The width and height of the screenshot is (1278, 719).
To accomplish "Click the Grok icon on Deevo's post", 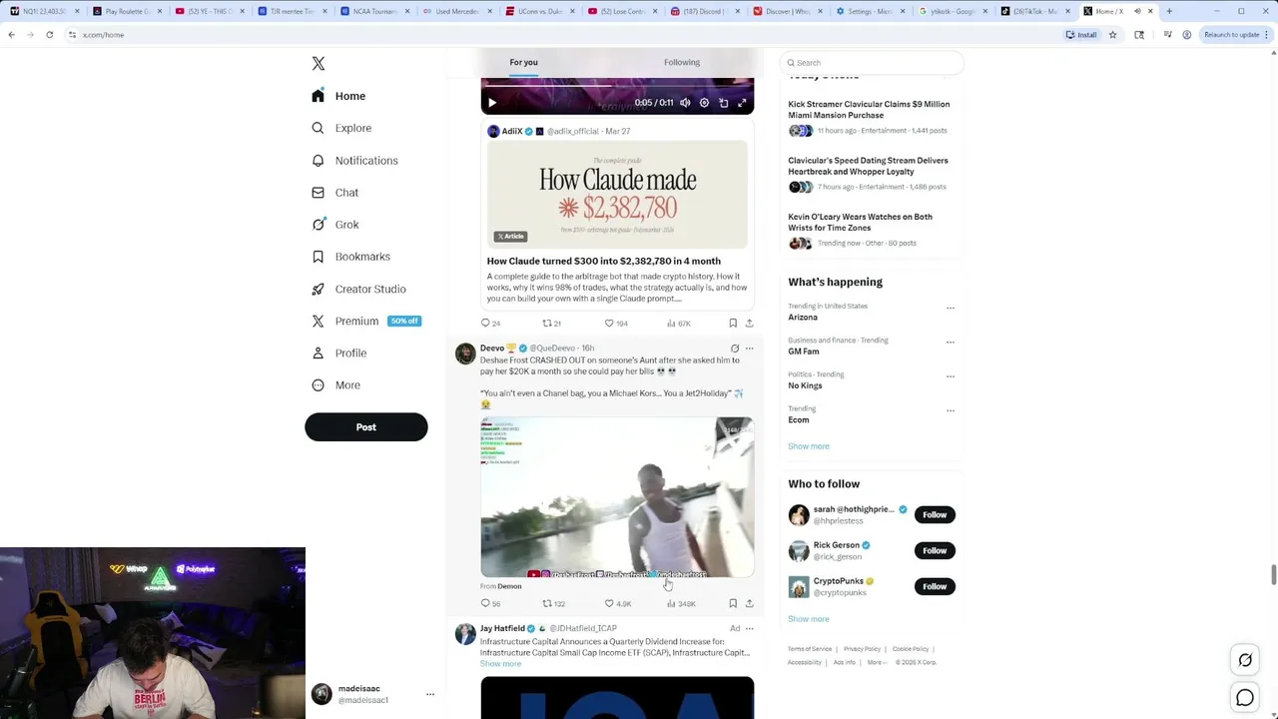I will point(735,349).
